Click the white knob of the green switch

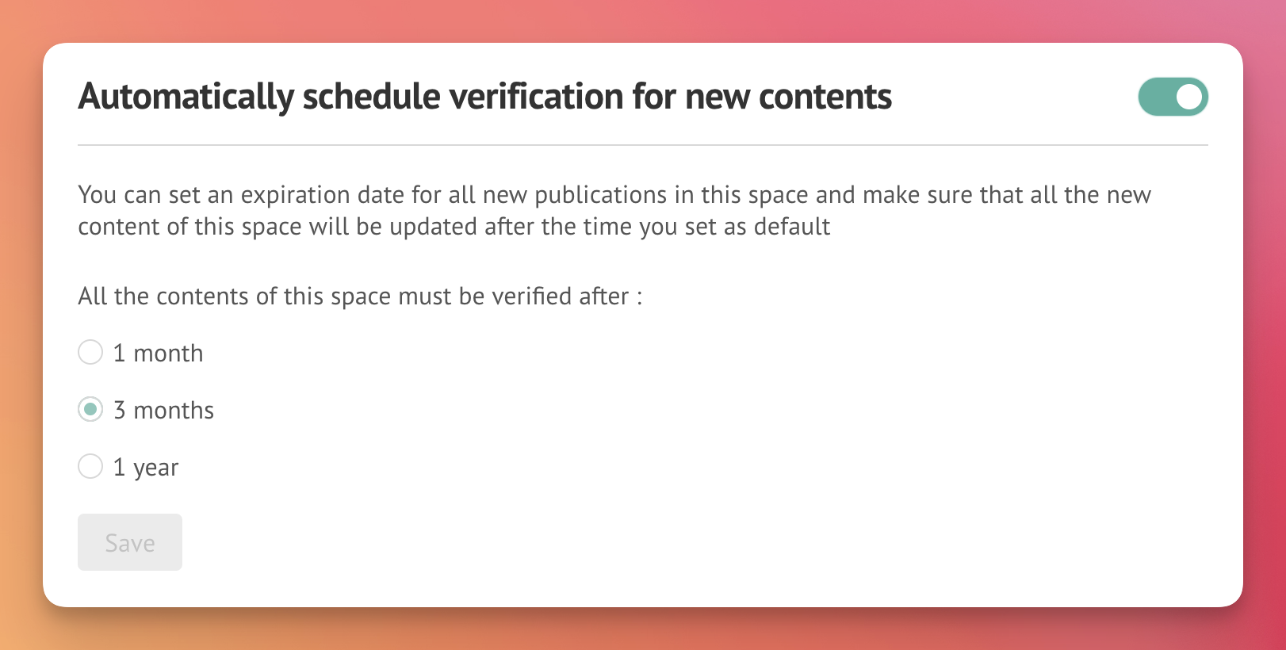point(1189,97)
